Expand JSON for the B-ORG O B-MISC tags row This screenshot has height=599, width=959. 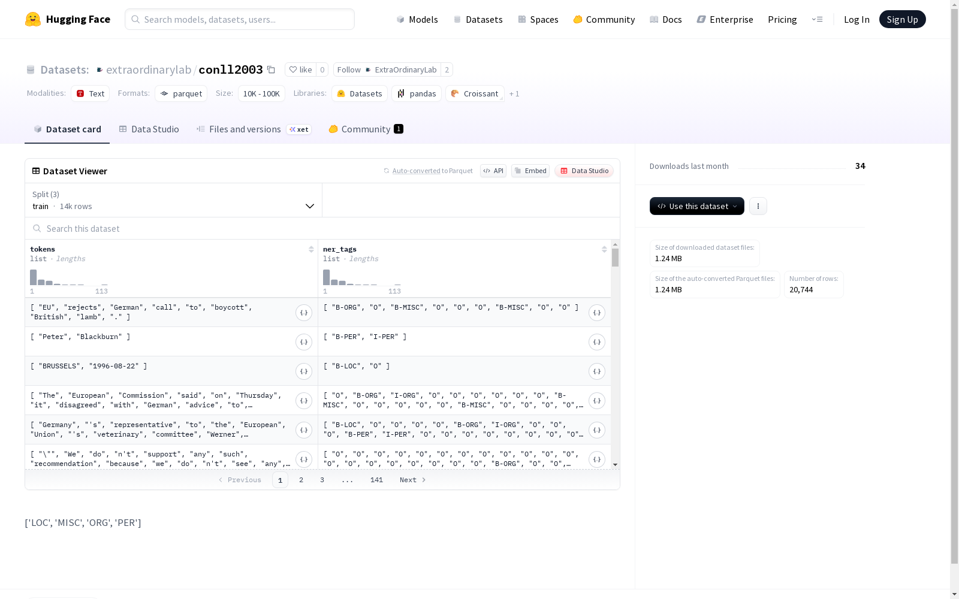pos(597,313)
